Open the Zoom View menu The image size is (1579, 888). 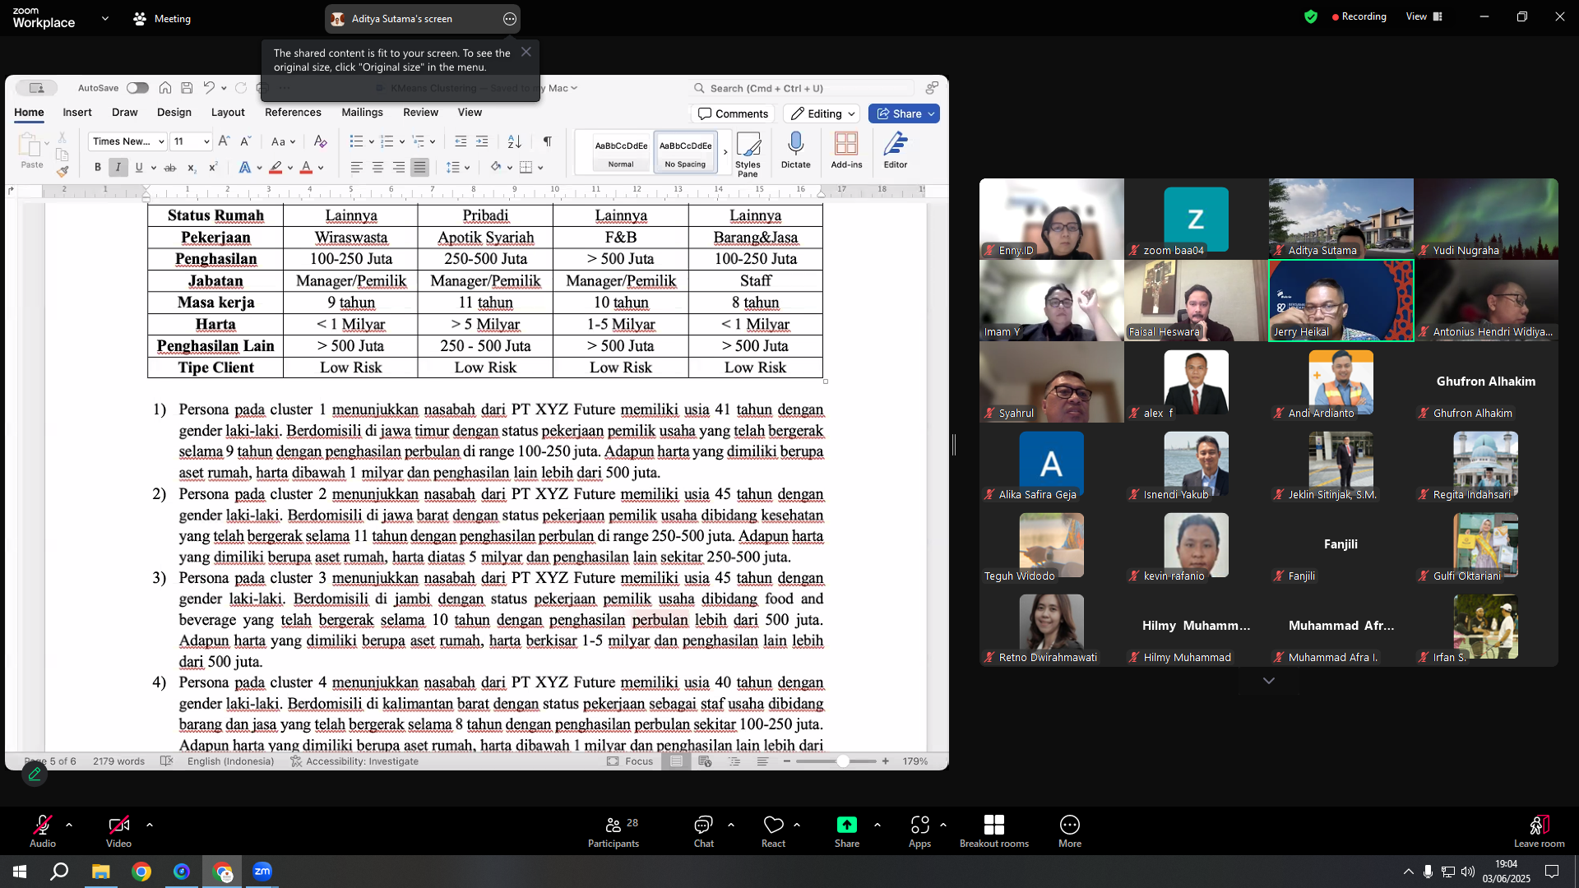coord(1424,16)
